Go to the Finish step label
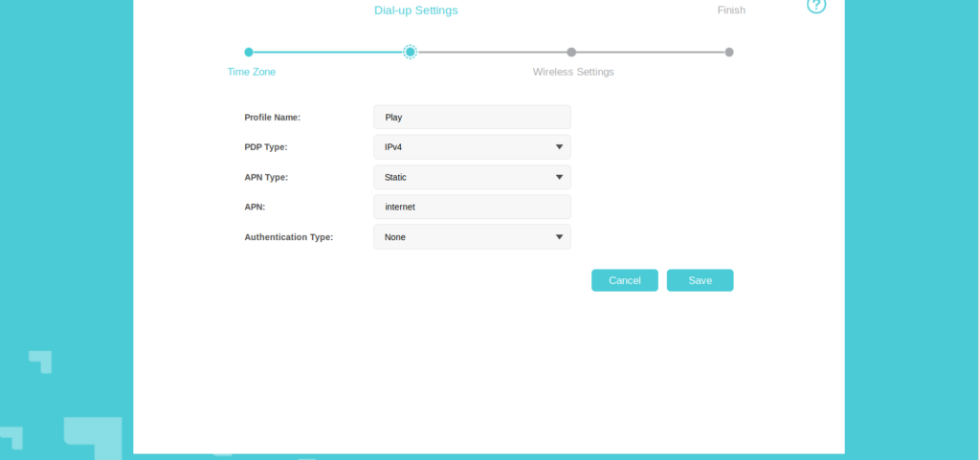The height and width of the screenshot is (460, 980). tap(731, 11)
